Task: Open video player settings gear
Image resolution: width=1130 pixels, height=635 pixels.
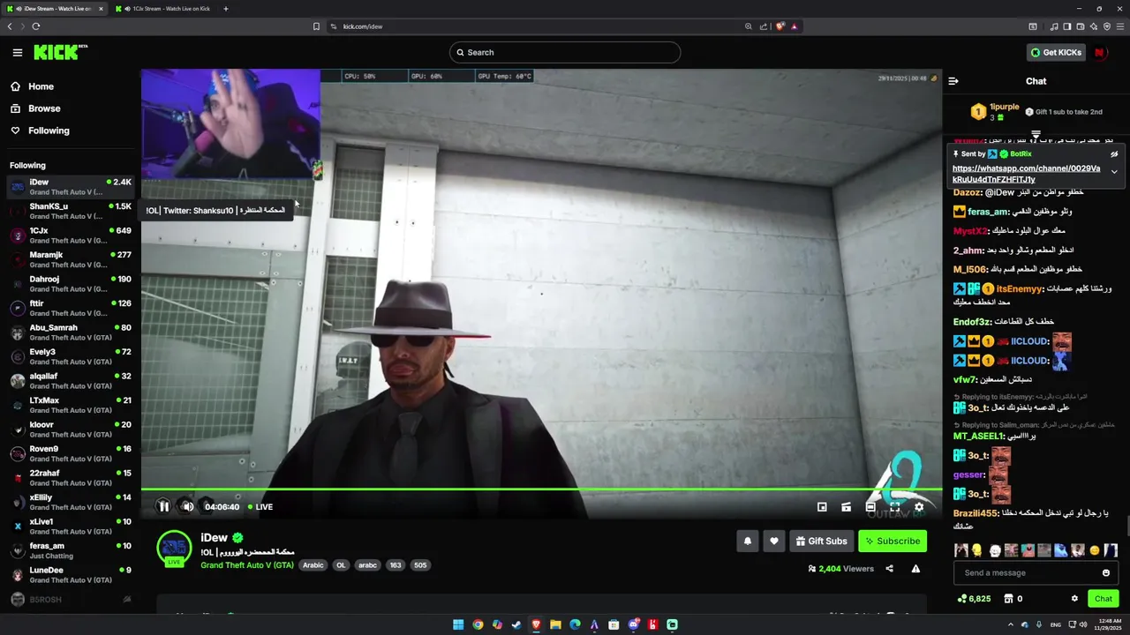Action: tap(919, 506)
